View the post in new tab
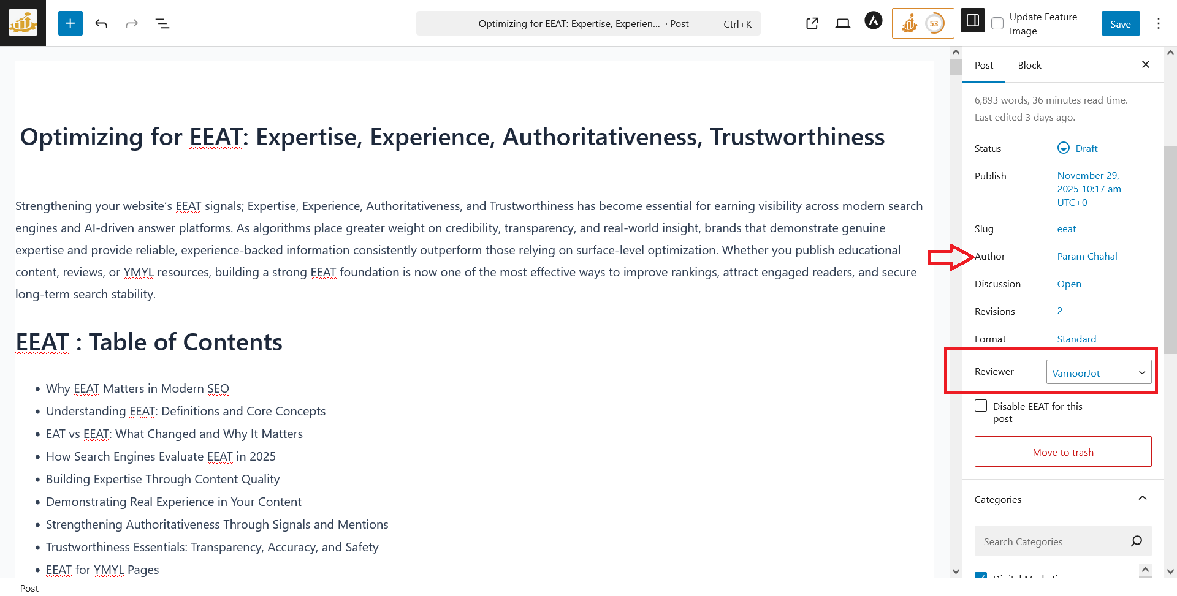 (812, 23)
